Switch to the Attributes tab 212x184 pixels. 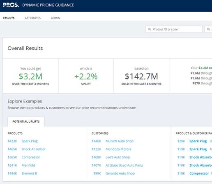click(x=33, y=18)
